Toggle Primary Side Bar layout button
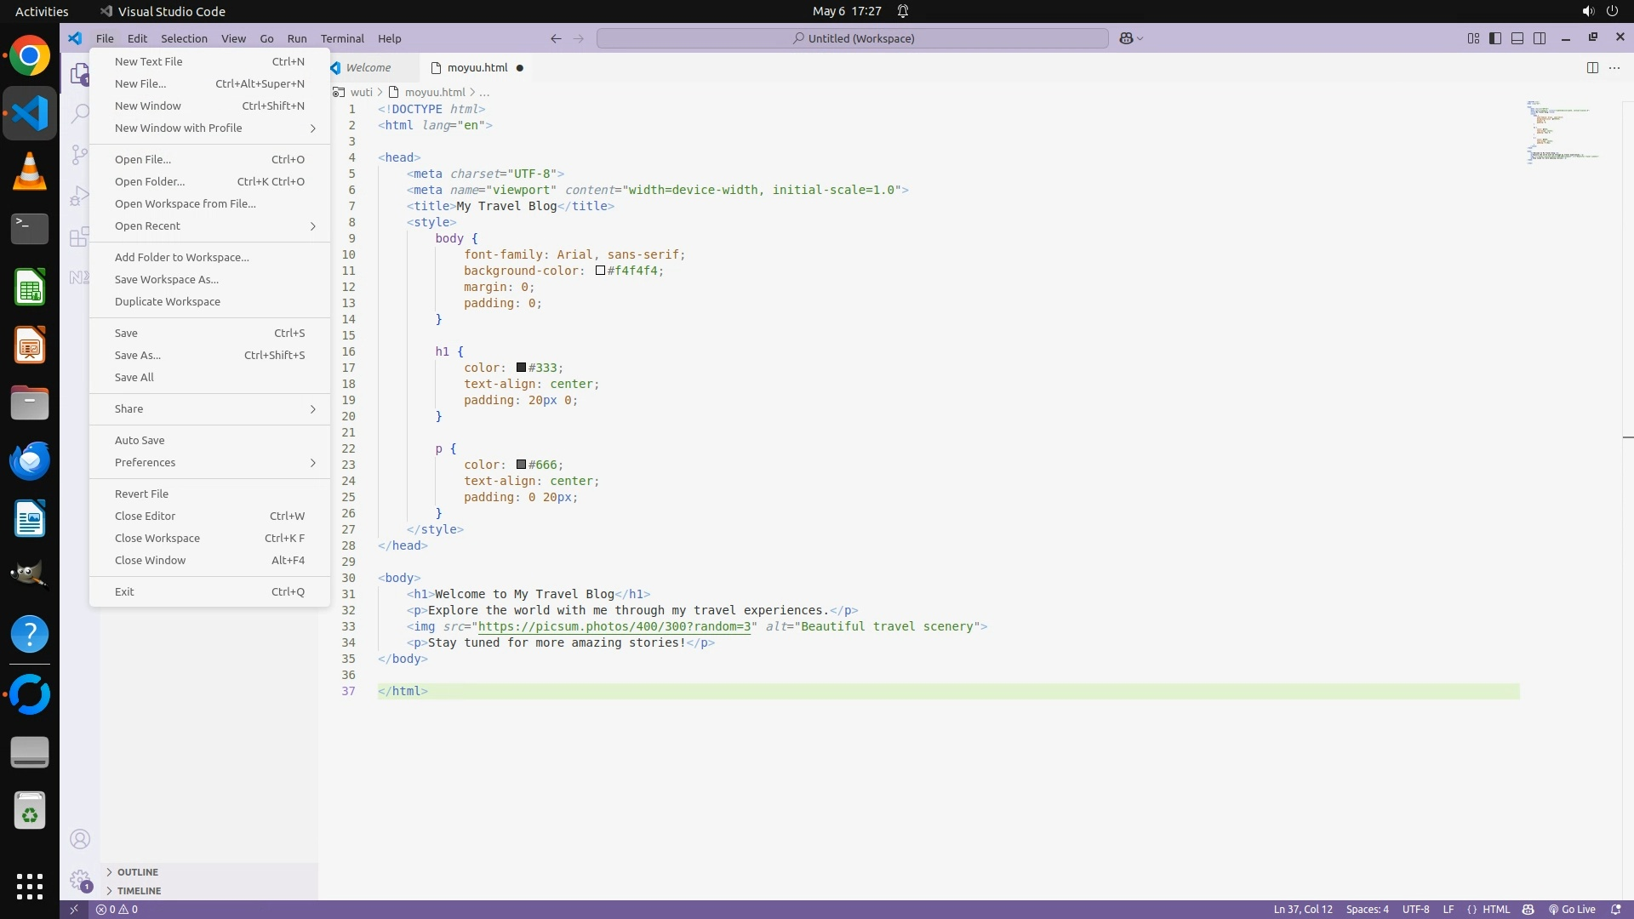This screenshot has height=919, width=1634. (1495, 38)
